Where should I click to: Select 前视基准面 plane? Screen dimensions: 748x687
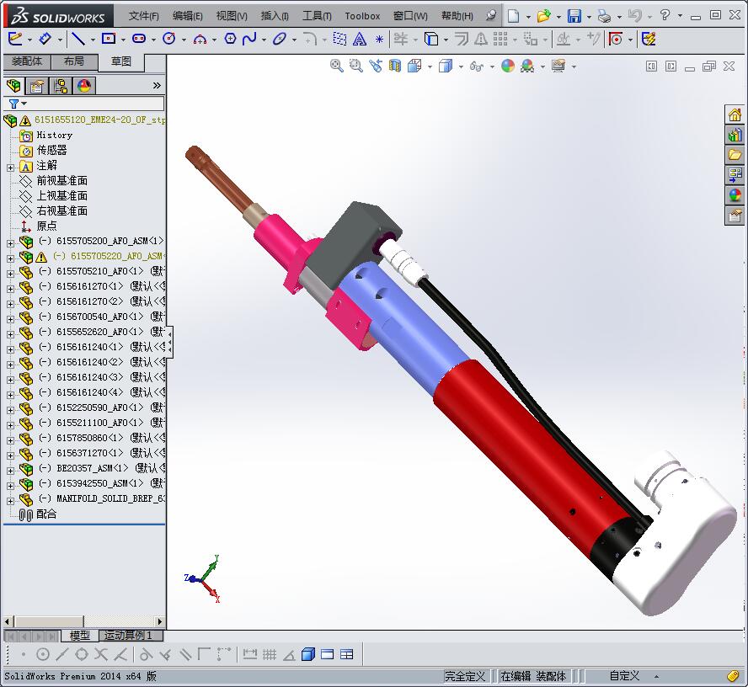click(62, 181)
